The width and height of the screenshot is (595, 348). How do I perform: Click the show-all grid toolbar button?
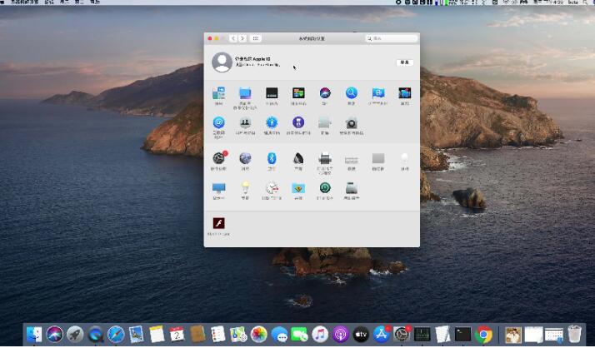255,38
